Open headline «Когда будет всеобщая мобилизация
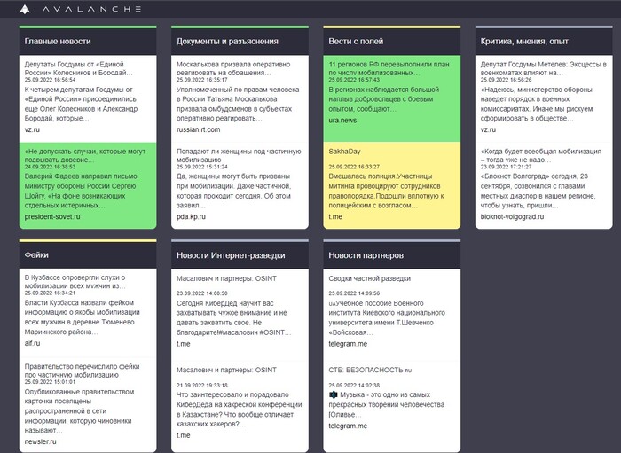 point(540,155)
